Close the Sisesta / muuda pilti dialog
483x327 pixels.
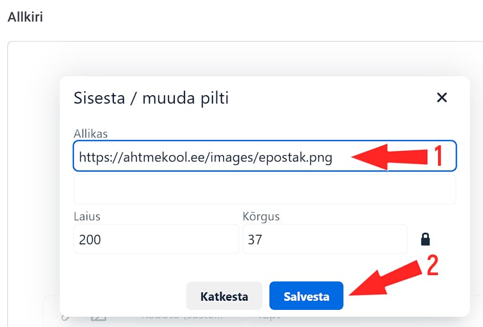click(x=441, y=97)
